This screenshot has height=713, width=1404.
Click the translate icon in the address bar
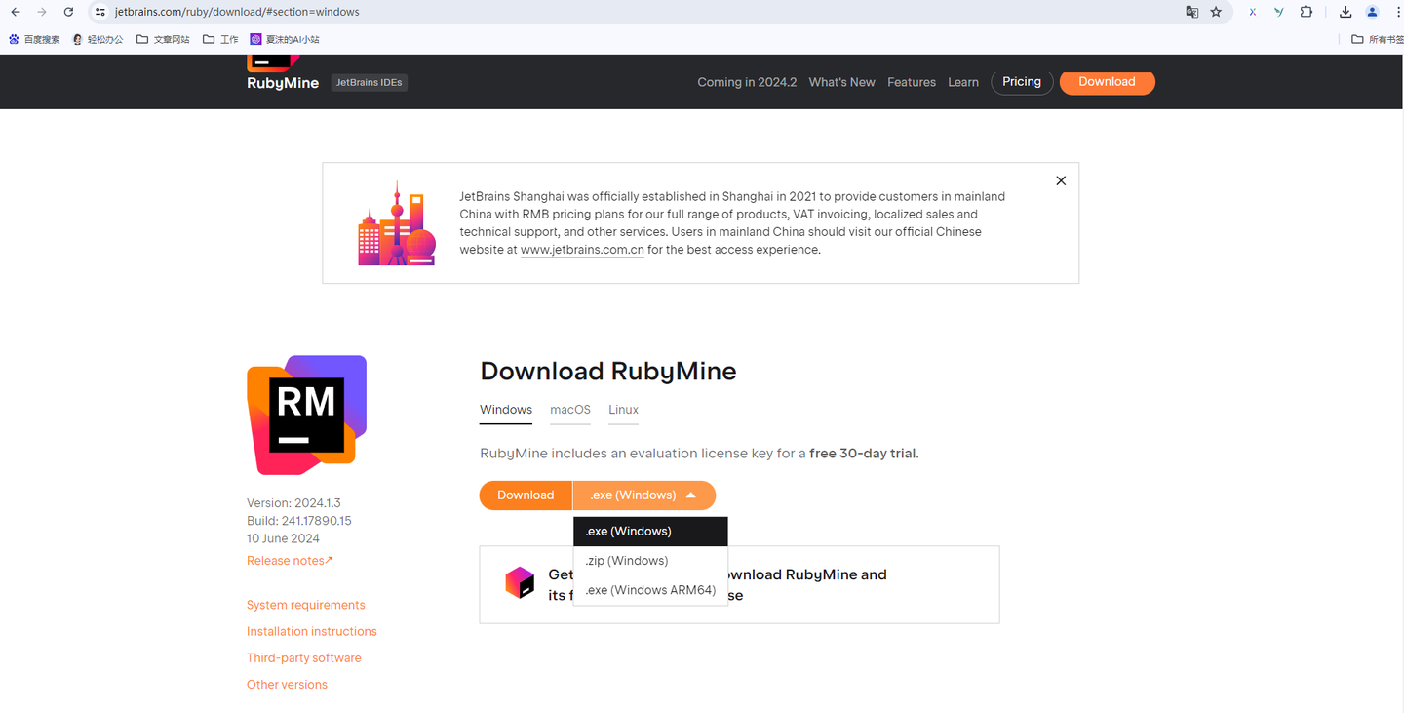[1191, 12]
